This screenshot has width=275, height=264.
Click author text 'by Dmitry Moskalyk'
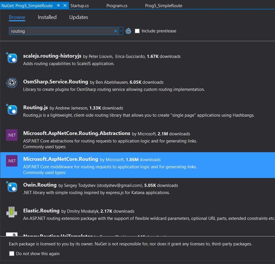pos(80,211)
